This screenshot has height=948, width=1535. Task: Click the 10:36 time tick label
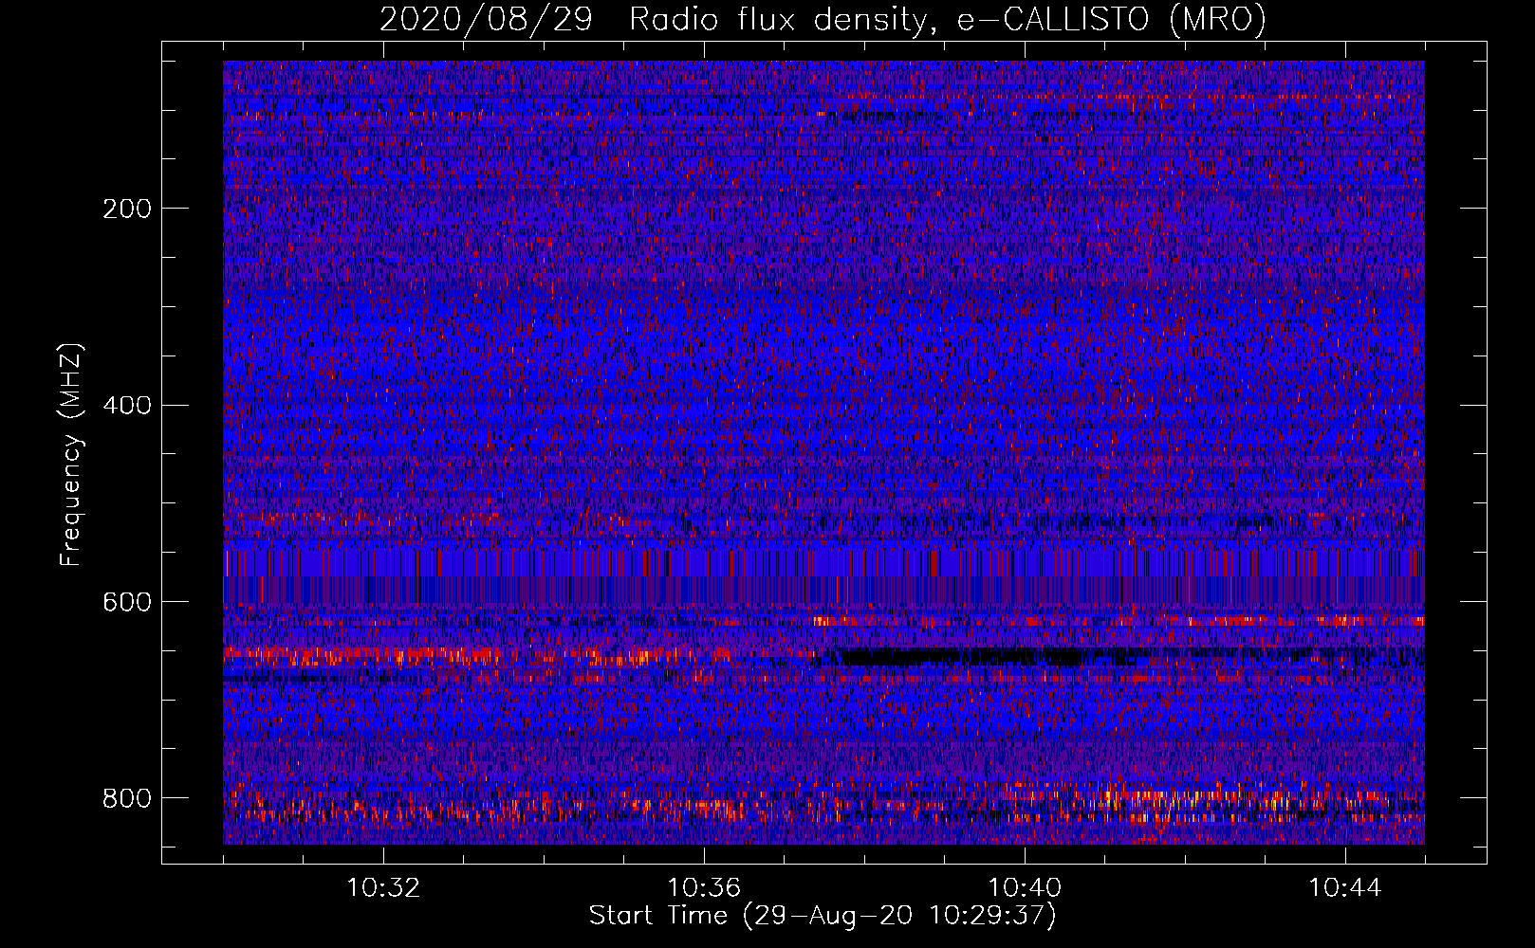tap(704, 888)
